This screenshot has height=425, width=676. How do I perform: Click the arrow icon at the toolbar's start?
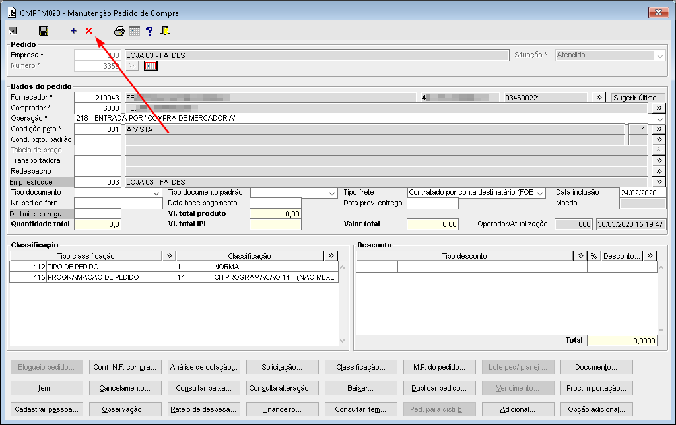tap(13, 31)
